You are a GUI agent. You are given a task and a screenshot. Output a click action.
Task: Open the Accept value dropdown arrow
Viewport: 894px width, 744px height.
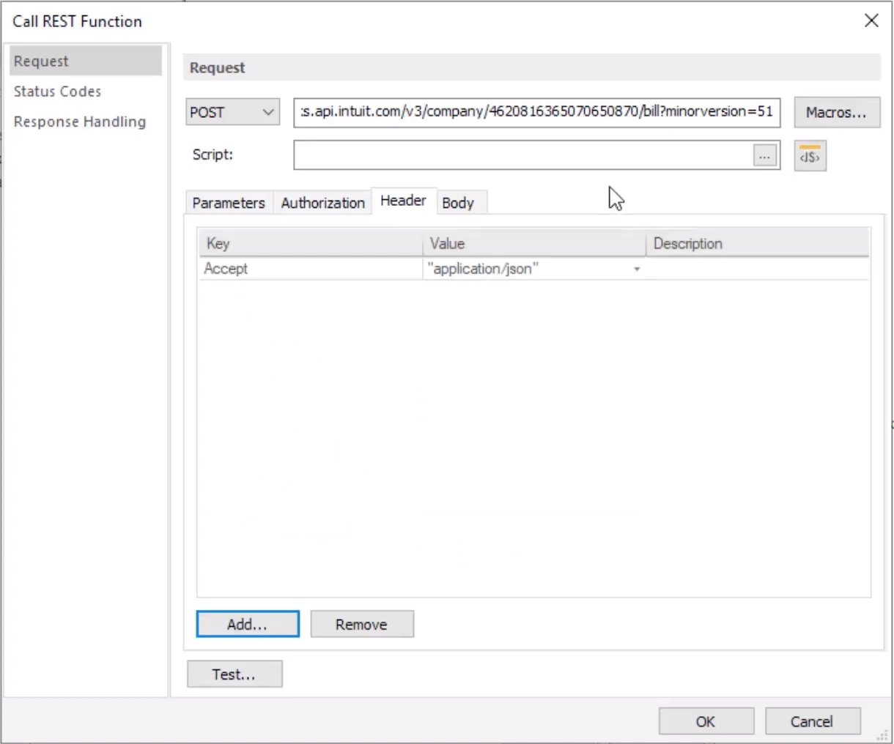coord(636,269)
